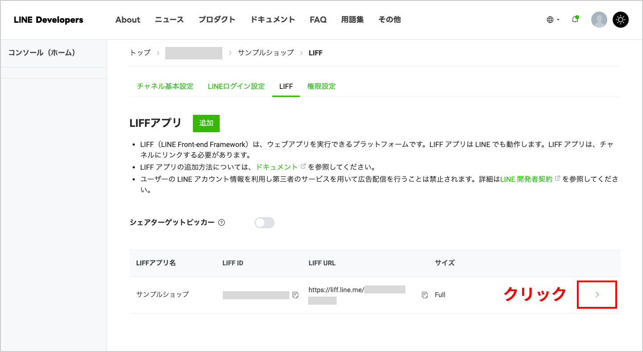The width and height of the screenshot is (643, 352).
Task: Copy the LIFF ID value
Action: click(x=295, y=295)
